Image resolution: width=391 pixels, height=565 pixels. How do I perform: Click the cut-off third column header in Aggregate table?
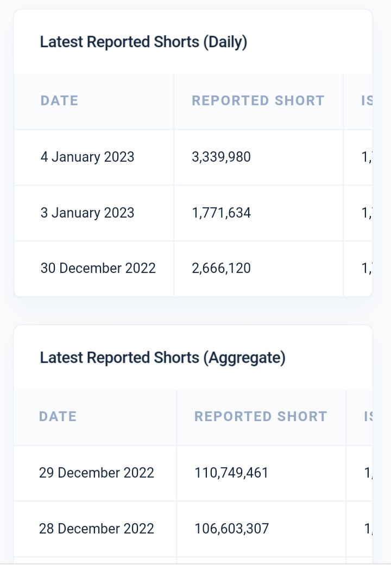point(368,417)
